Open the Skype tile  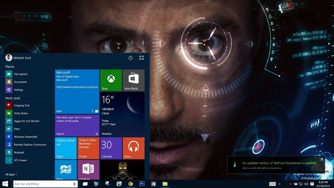click(x=66, y=148)
